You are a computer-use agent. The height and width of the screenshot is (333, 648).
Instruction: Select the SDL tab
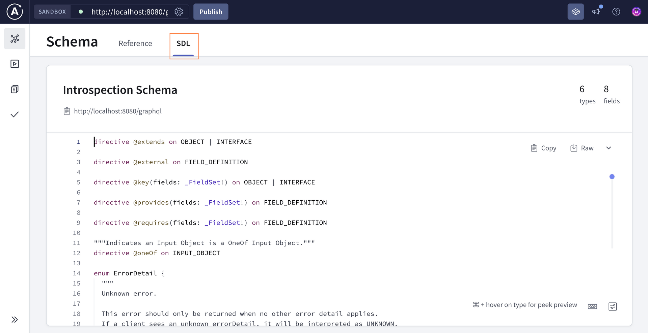tap(183, 43)
